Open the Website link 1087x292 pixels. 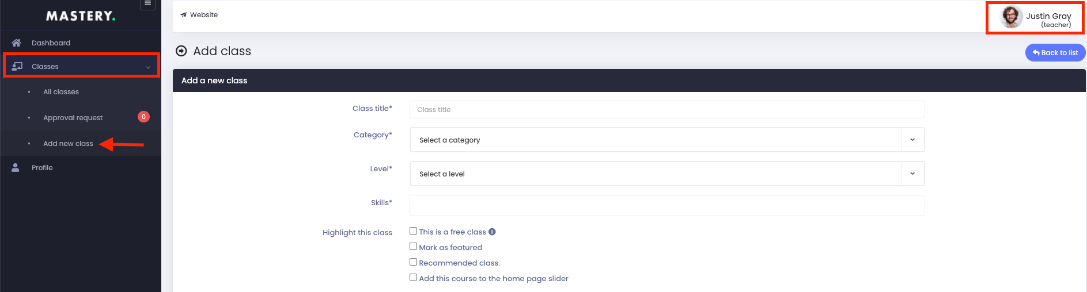pos(199,15)
